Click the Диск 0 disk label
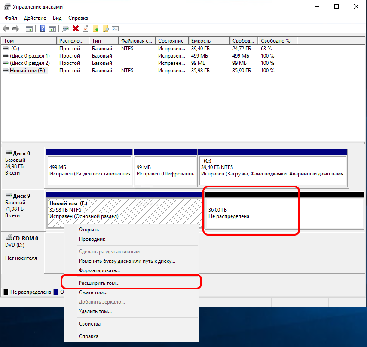This screenshot has height=347, width=367. point(21,154)
